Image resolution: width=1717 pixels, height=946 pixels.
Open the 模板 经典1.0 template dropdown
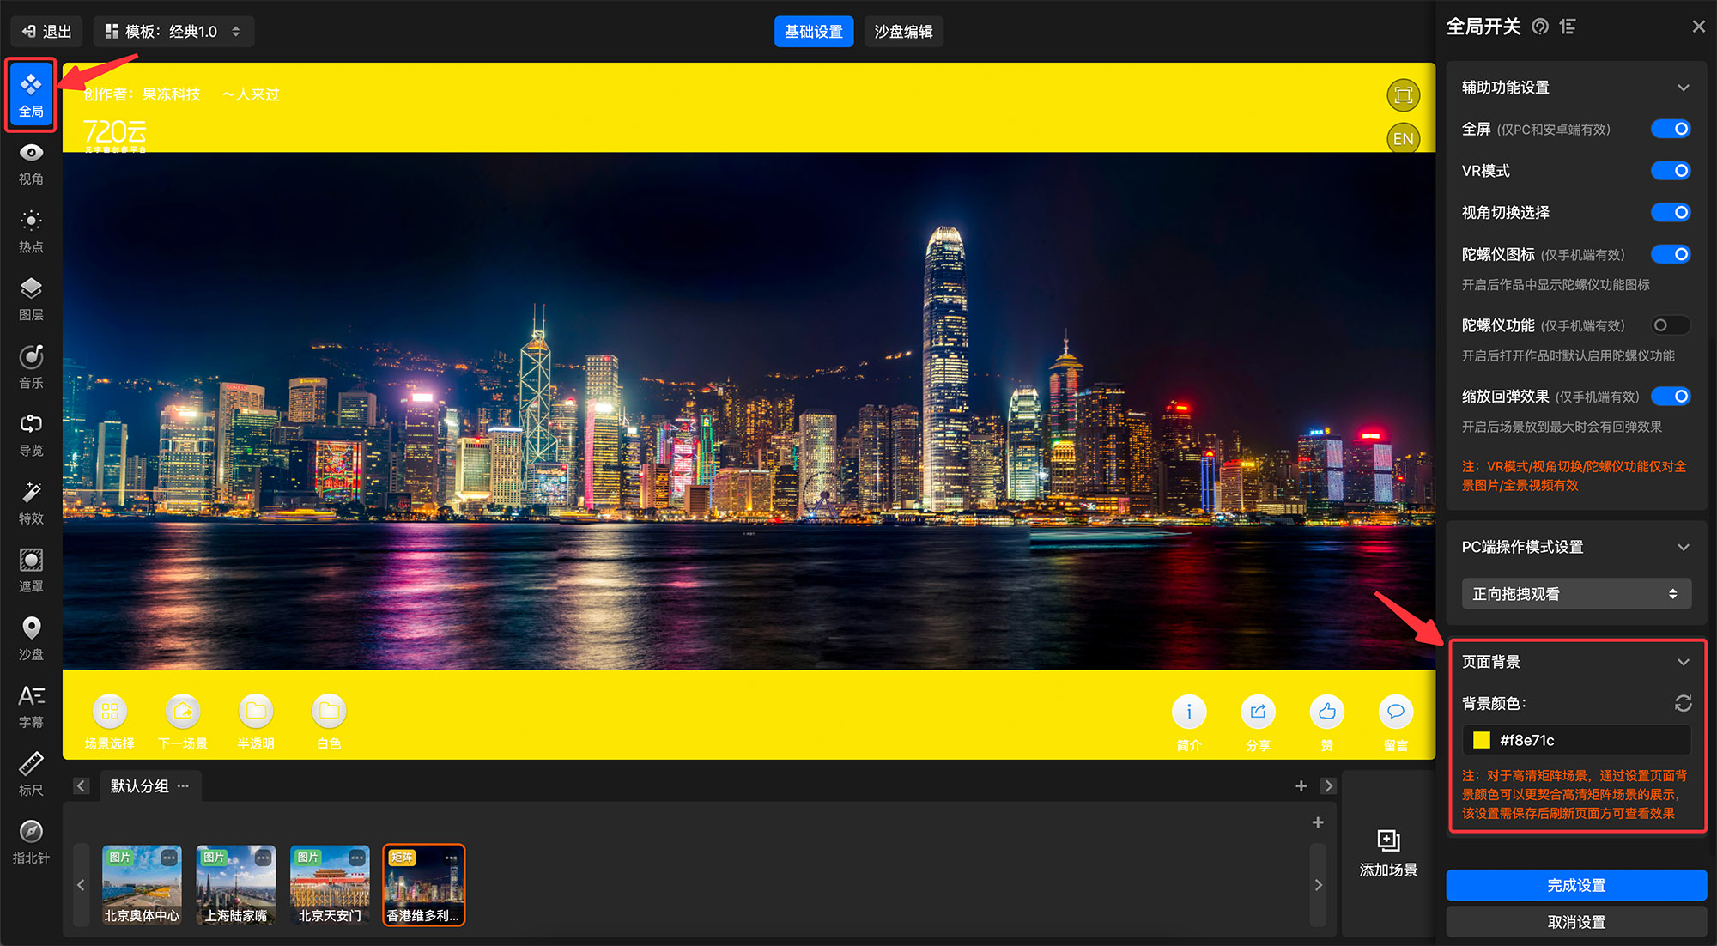[x=173, y=32]
